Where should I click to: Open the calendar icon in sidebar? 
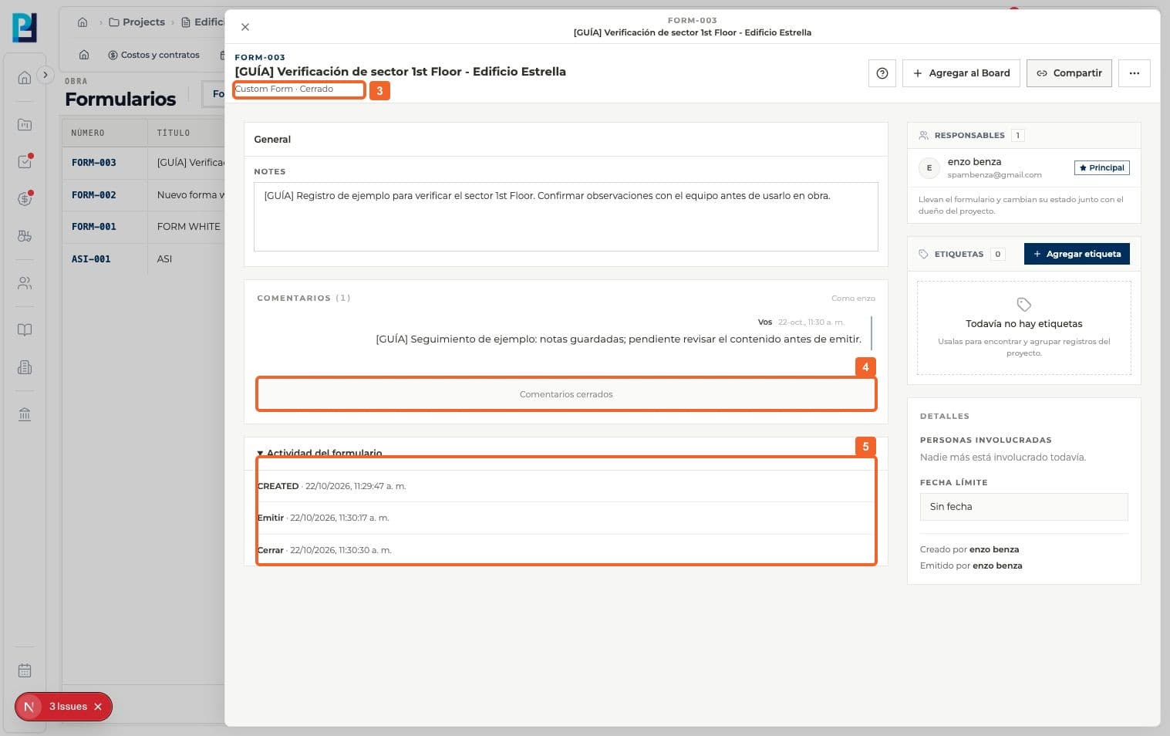coord(25,670)
